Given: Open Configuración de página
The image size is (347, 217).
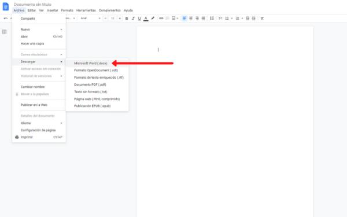Looking at the screenshot, I should point(39,130).
